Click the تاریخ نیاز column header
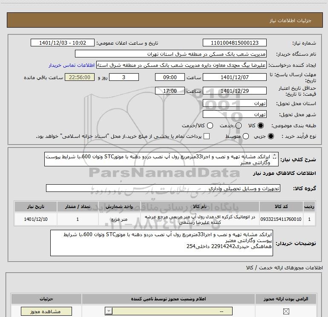Image resolution: width=328 pixels, height=317 pixels. (x=35, y=206)
